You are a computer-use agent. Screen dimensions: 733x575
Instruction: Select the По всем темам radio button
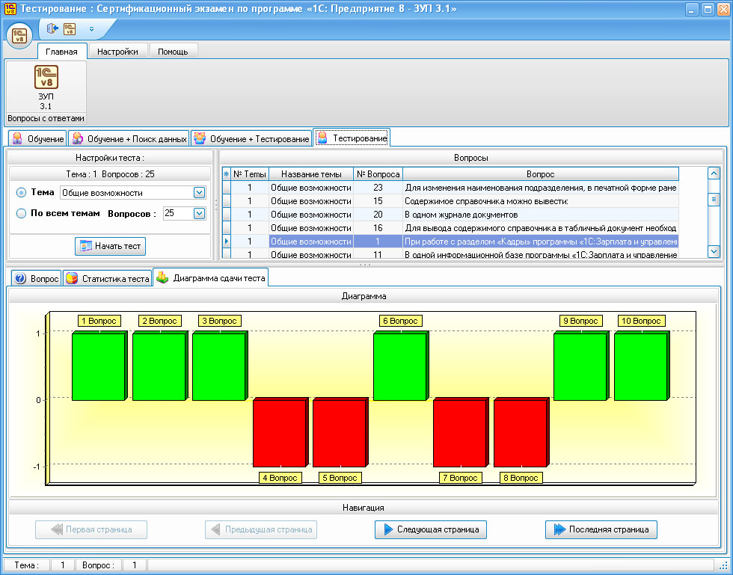21,214
